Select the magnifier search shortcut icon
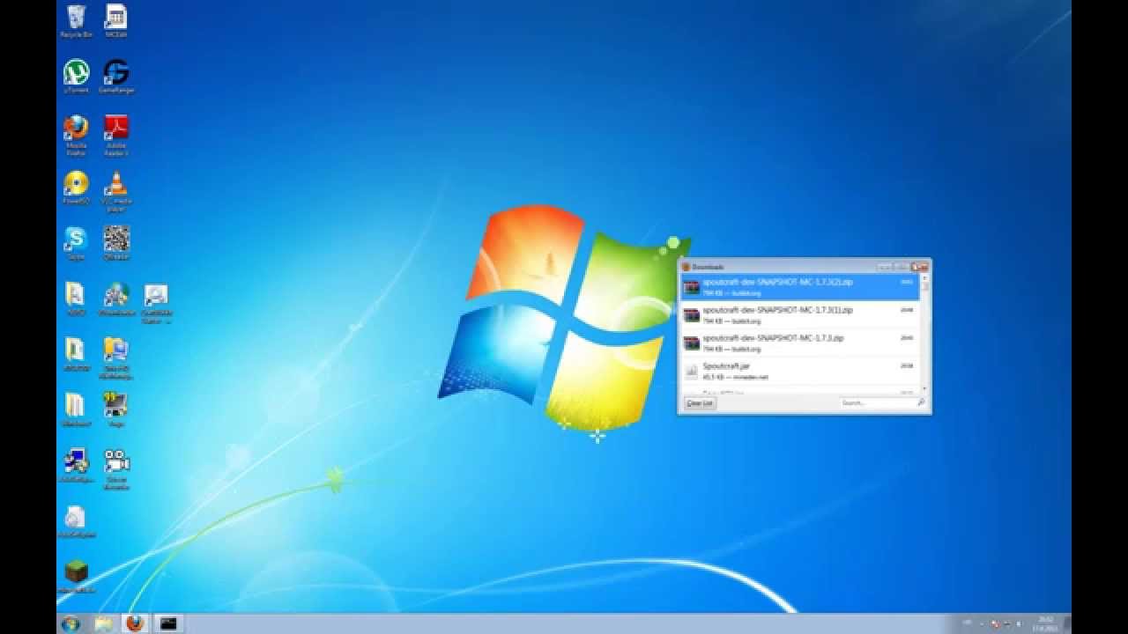Viewport: 1128px width, 634px height. click(156, 302)
